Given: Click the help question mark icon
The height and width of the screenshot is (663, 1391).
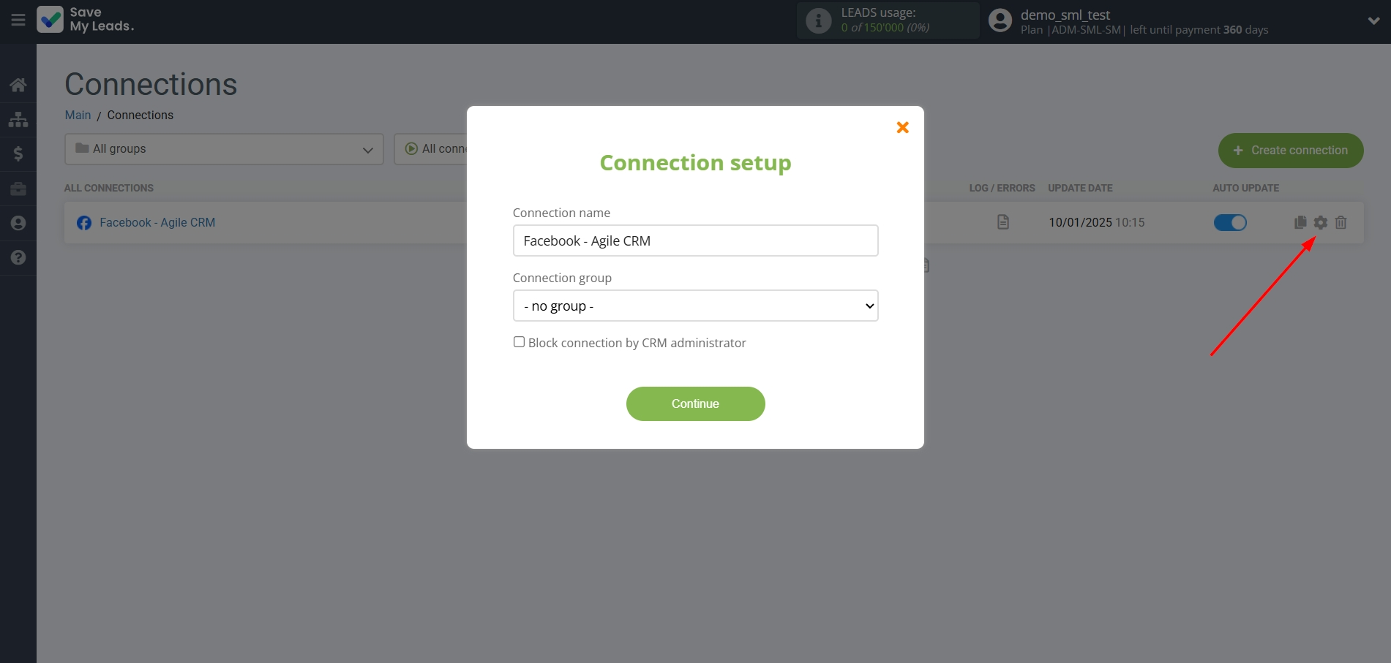Looking at the screenshot, I should pos(18,257).
